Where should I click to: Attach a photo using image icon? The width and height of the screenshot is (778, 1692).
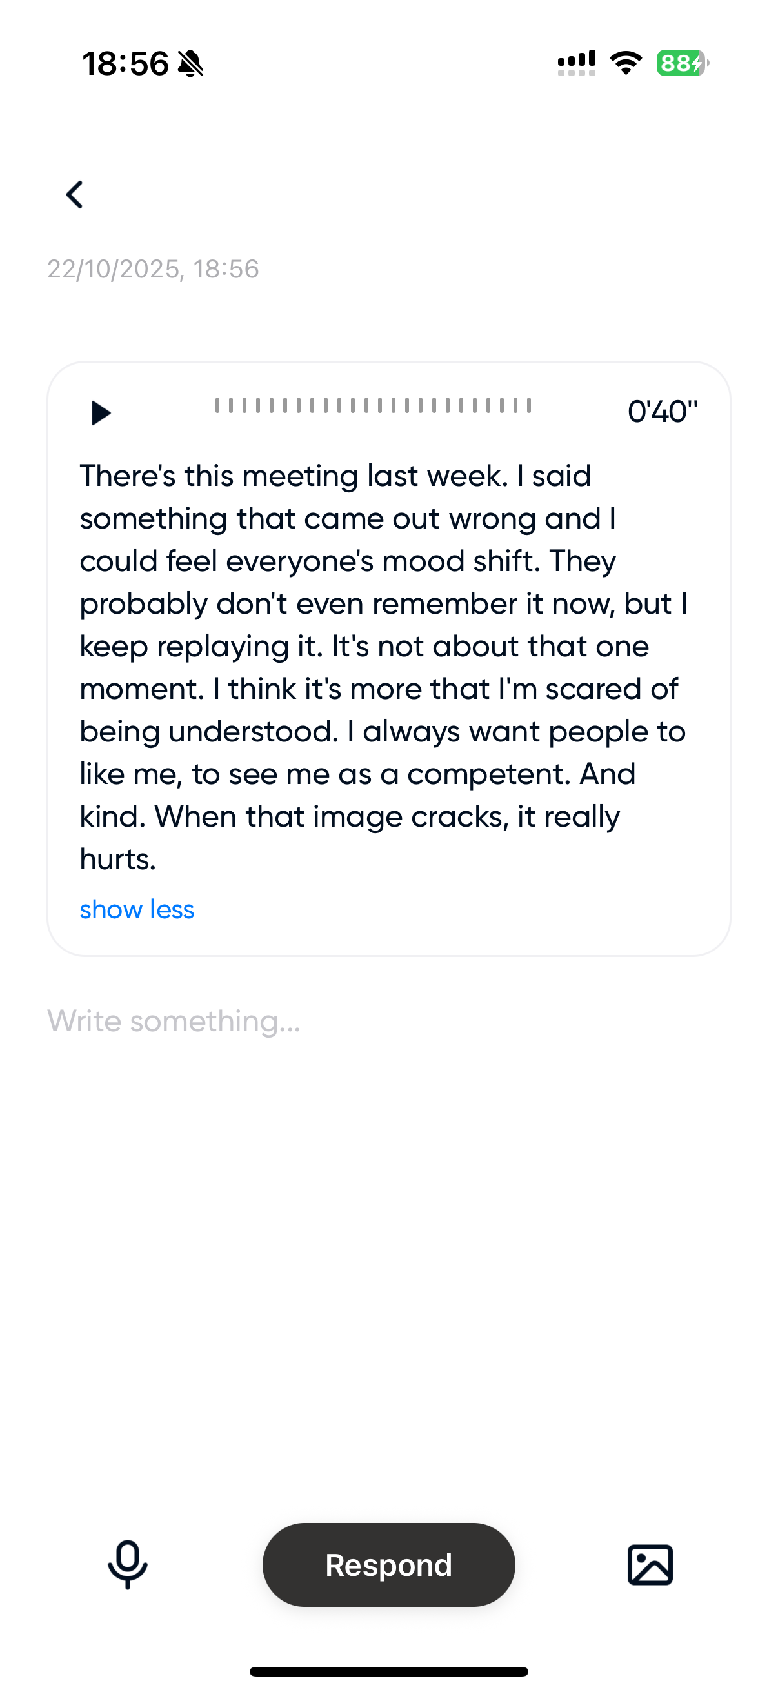pyautogui.click(x=650, y=1565)
